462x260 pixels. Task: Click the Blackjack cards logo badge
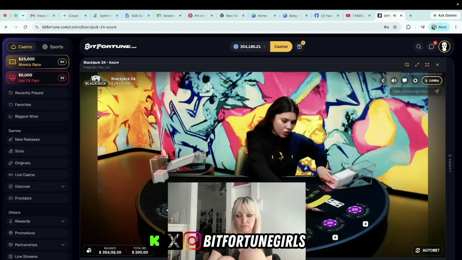[x=95, y=81]
